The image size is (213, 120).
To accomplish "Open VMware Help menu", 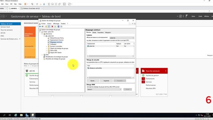I will click(x=20, y=4).
